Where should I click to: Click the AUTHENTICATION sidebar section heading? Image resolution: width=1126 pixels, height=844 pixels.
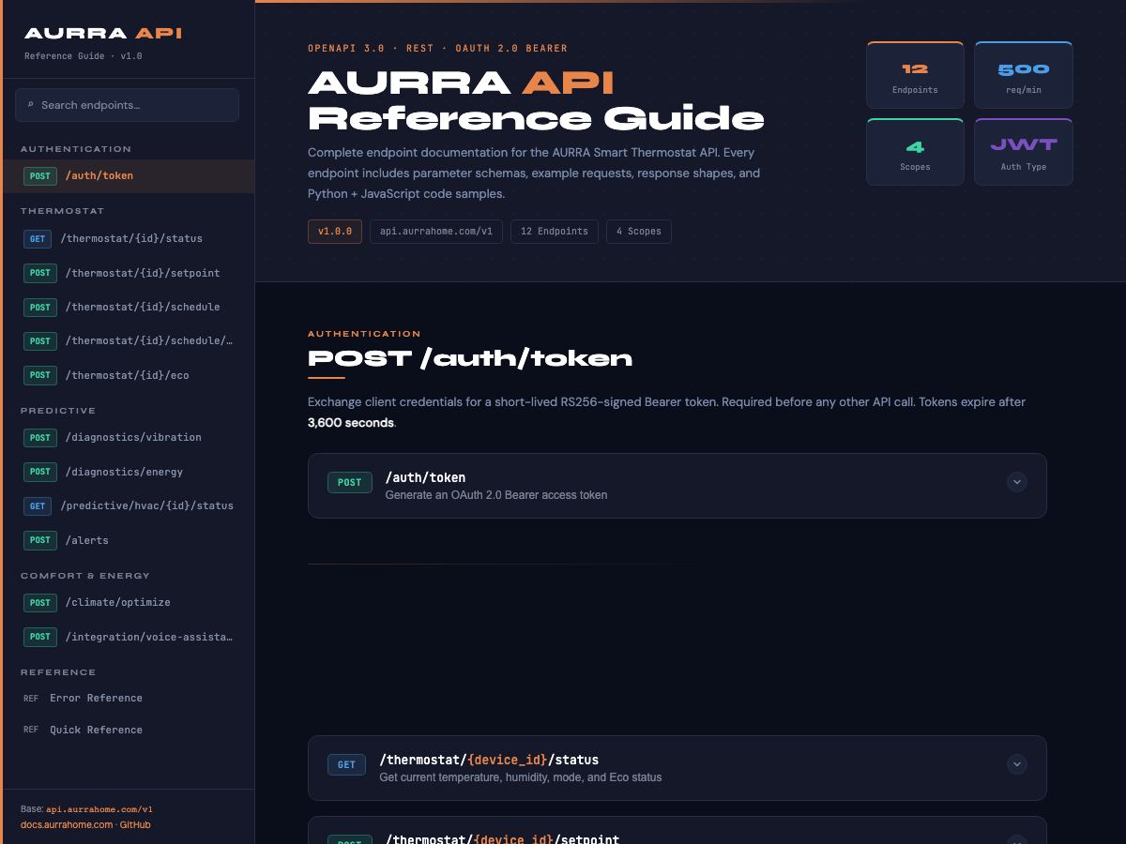coord(76,149)
